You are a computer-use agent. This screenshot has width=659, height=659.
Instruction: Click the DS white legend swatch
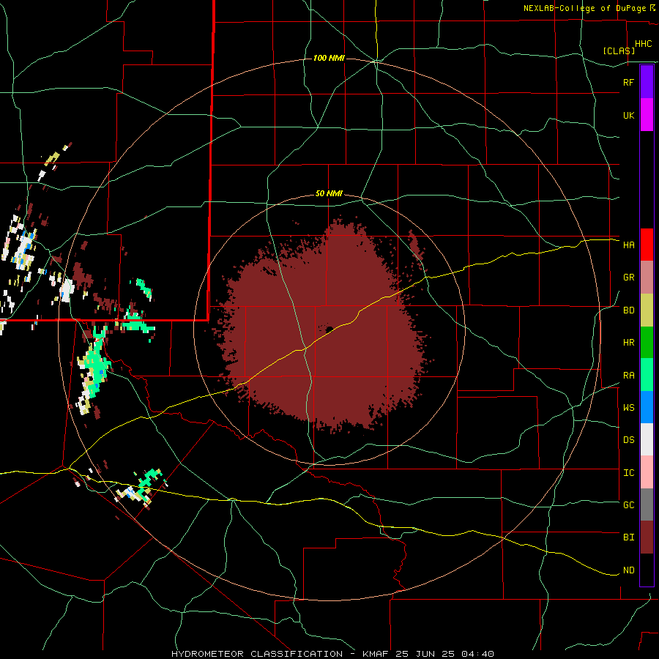tap(647, 439)
